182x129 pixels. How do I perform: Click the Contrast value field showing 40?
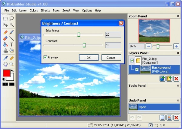tap(113, 45)
